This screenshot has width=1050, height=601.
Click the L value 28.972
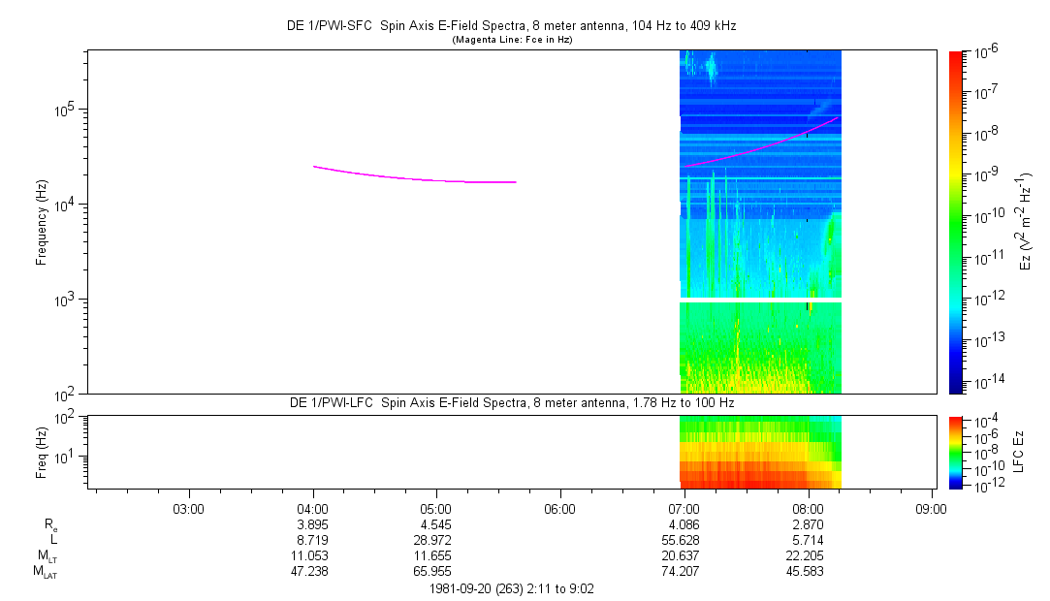[436, 538]
